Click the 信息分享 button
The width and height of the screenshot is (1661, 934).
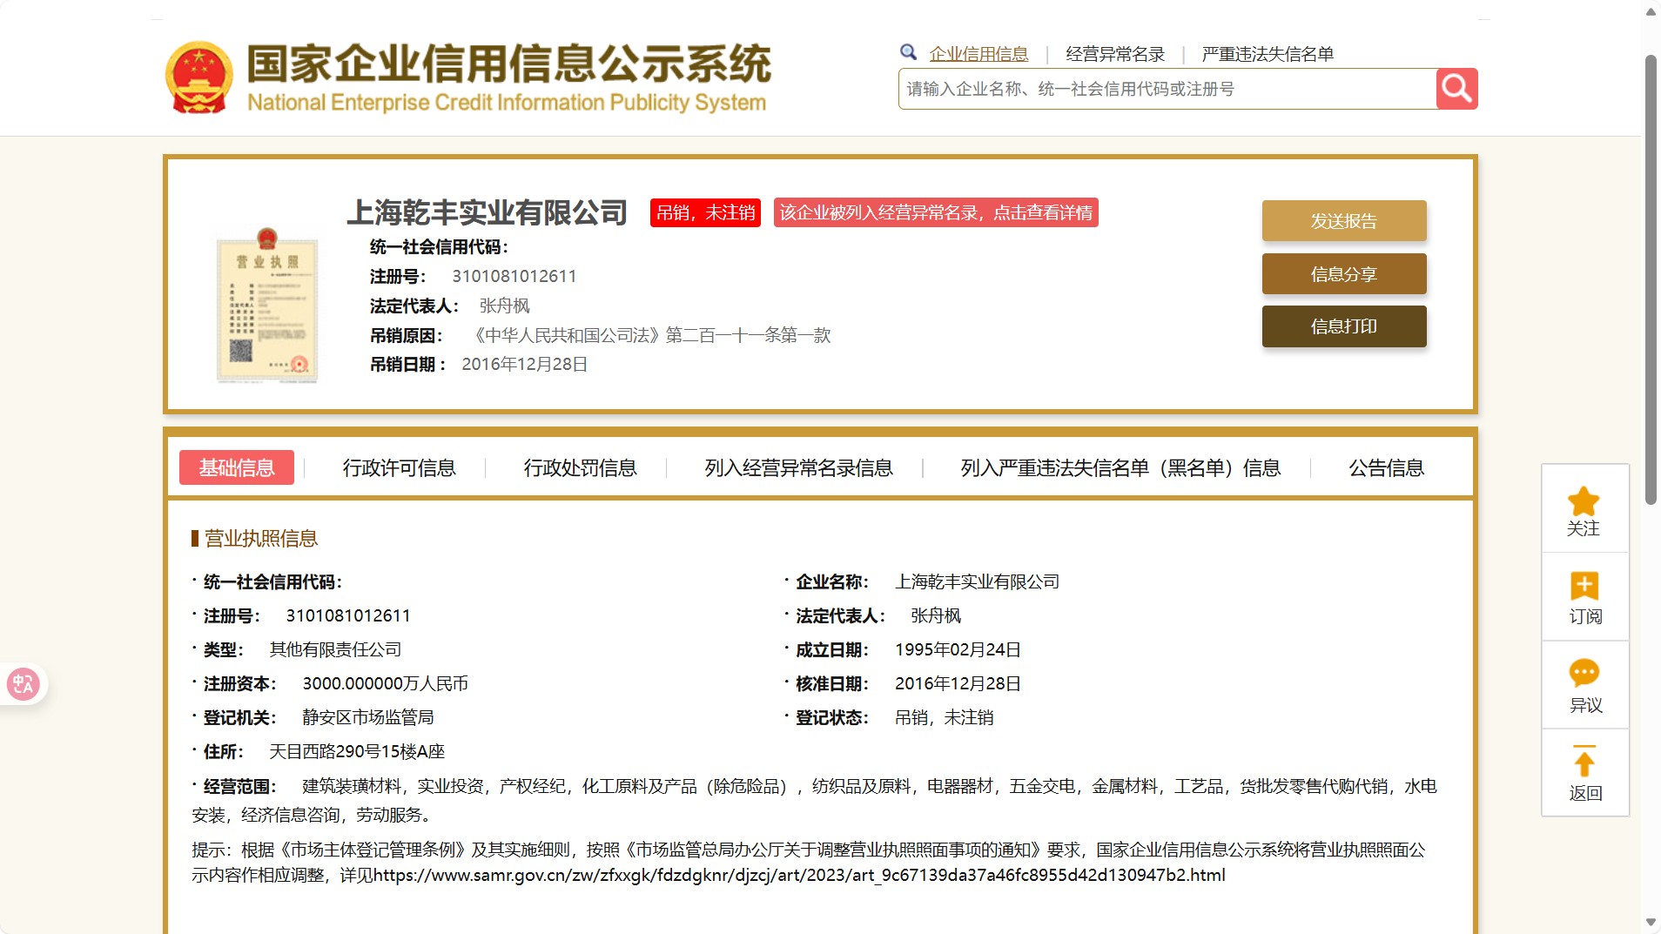coord(1343,274)
